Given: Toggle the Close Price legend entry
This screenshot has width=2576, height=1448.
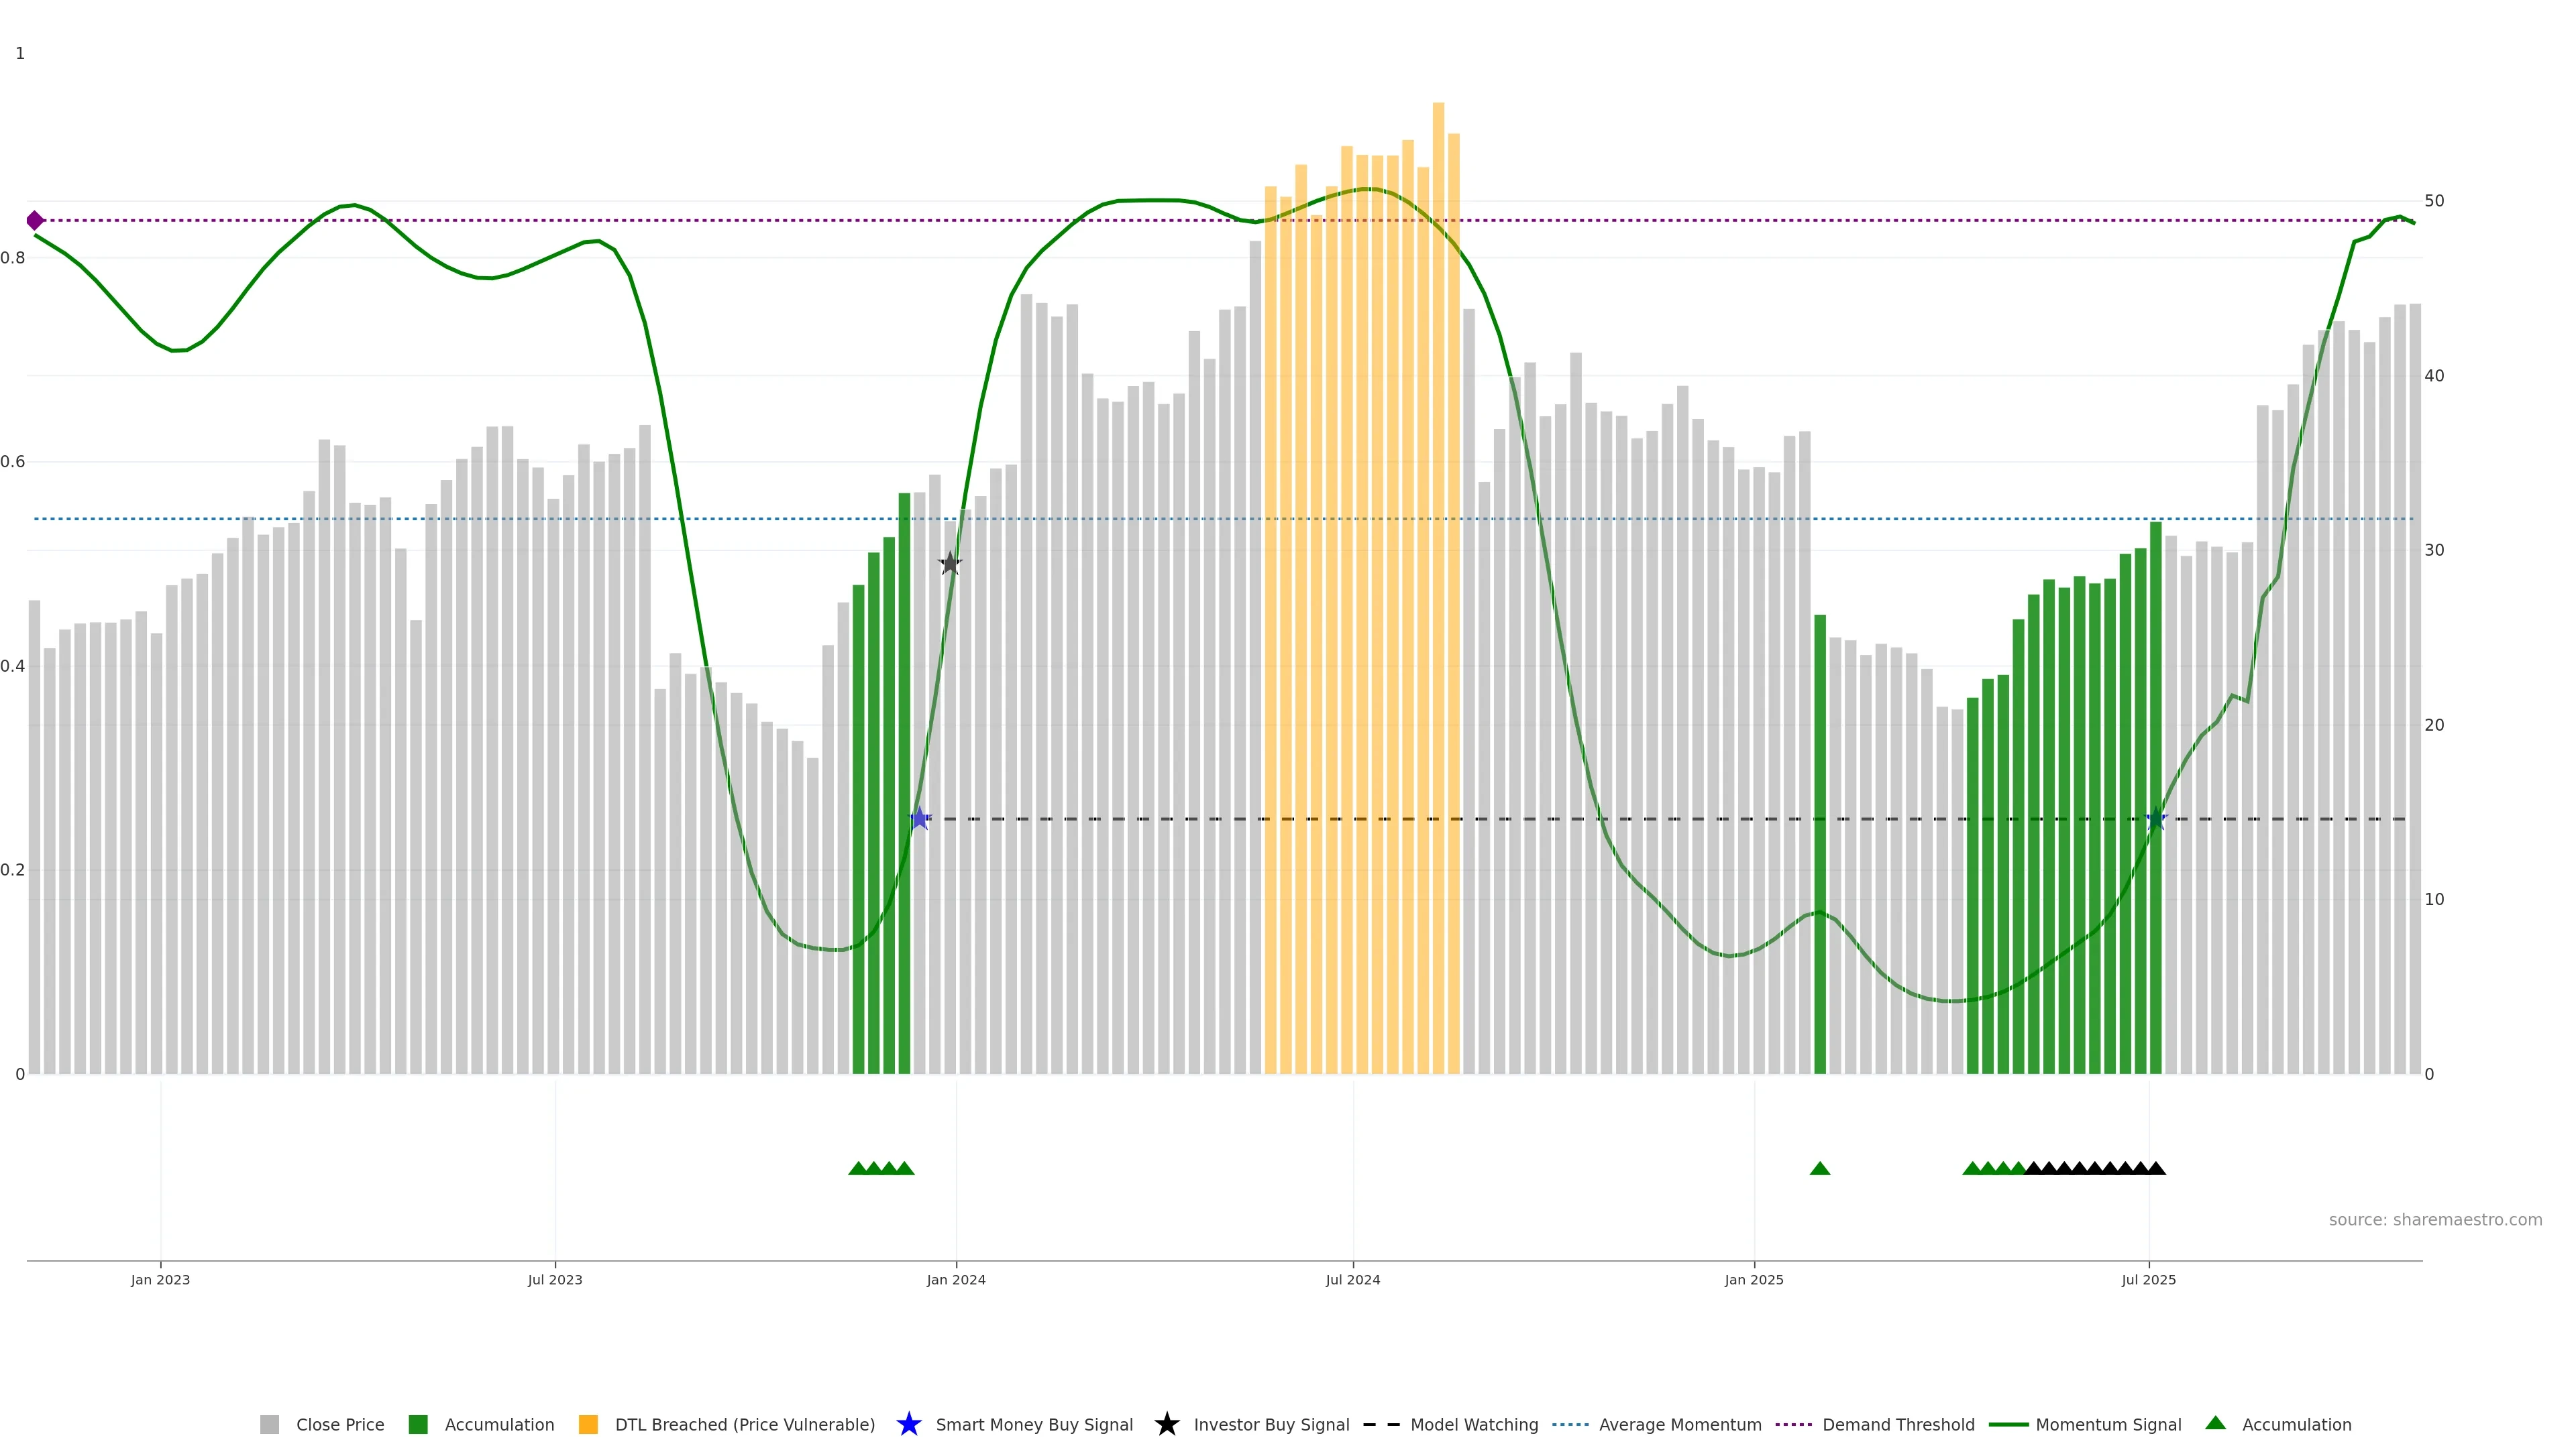Looking at the screenshot, I should 339,1425.
